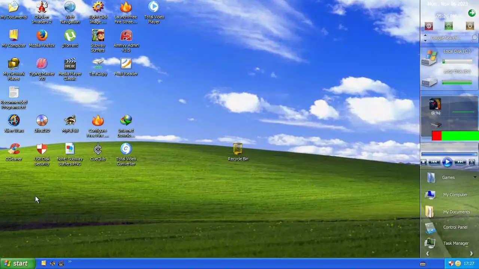Open the Media Player Classic Quick Launch icon
Screen dimensions: 479x269
point(61,263)
